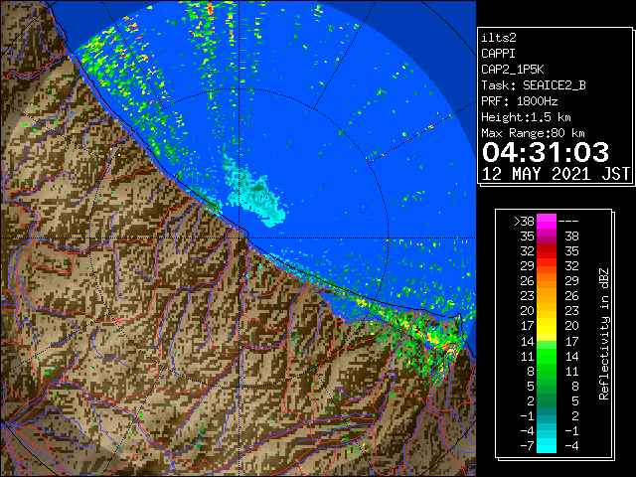
Task: Click the 'Height:1.5 km' line
Action: [x=526, y=117]
